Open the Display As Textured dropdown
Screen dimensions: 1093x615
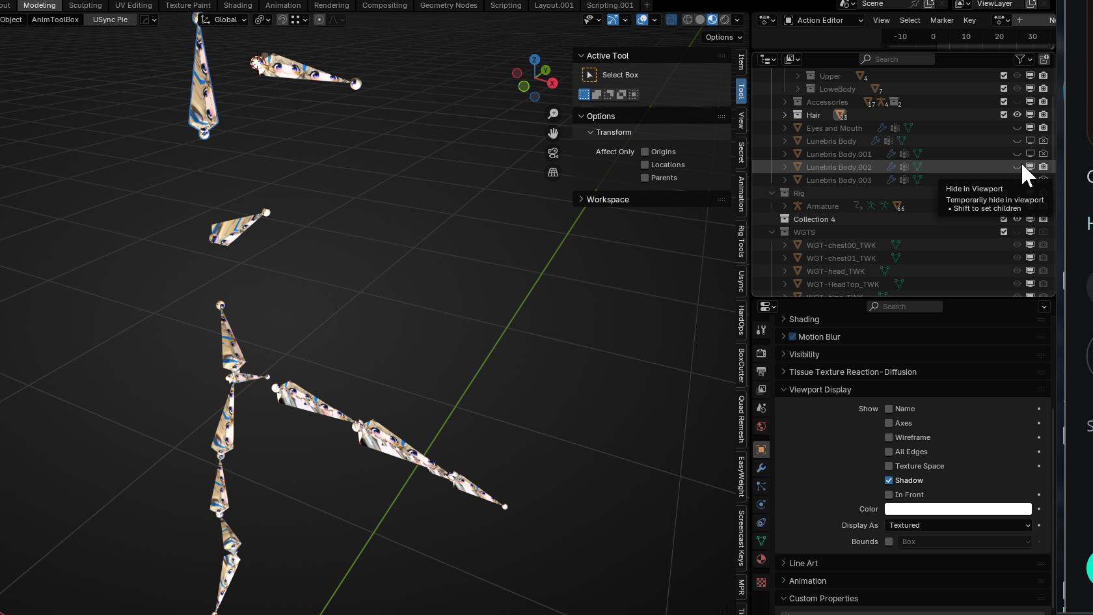click(x=958, y=525)
